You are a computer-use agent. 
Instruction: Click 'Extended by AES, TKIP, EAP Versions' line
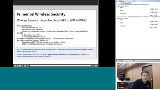click(44, 42)
